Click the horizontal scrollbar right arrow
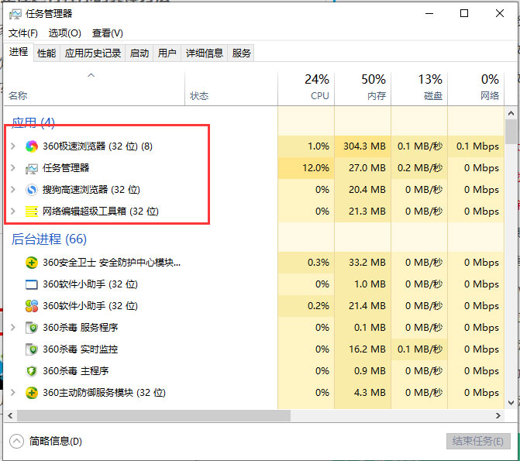 (498, 416)
